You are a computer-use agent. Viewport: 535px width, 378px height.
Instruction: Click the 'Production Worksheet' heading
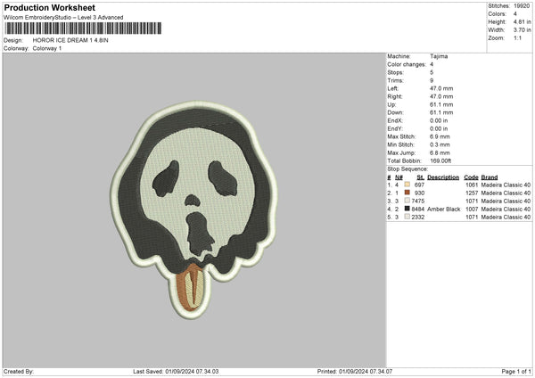click(49, 7)
